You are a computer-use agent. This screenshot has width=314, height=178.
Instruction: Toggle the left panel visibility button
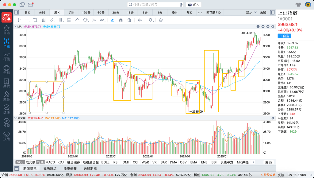pyautogui.click(x=17, y=12)
